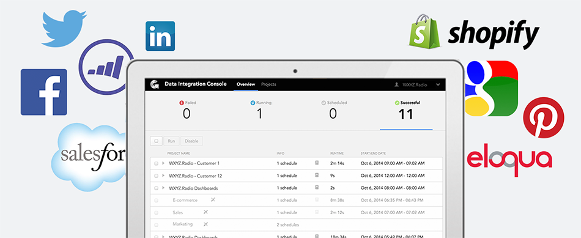Collapse the WXYZ.Radio Dashboards 2s row
Viewport: 581px width, 238px height.
click(x=163, y=188)
